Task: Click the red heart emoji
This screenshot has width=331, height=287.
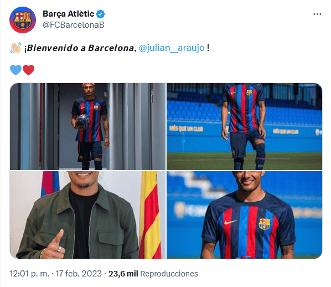Action: (28, 70)
